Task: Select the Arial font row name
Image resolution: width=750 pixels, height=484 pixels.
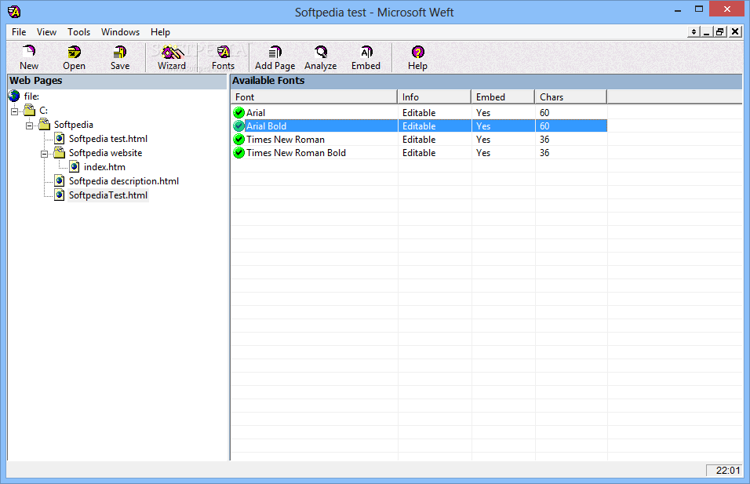Action: coord(256,113)
